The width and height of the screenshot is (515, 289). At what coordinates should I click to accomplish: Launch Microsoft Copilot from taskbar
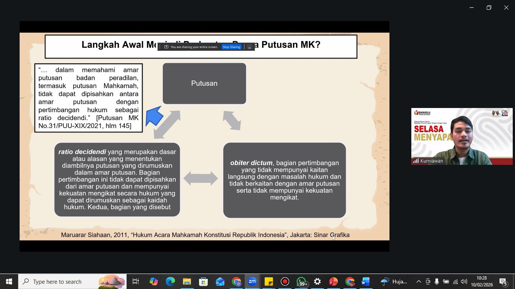coord(153,281)
